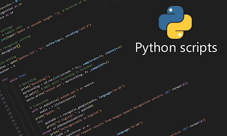Click the "audio = r.listen(source)" line
Image resolution: width=227 pixels, height=136 pixels.
tap(57, 104)
